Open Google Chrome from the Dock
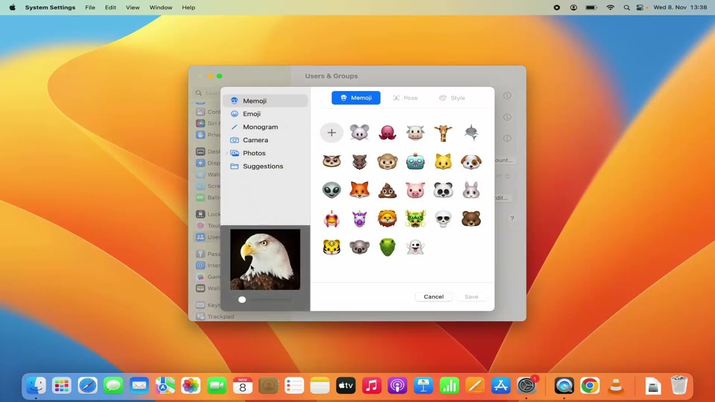The height and width of the screenshot is (402, 715). pyautogui.click(x=590, y=385)
